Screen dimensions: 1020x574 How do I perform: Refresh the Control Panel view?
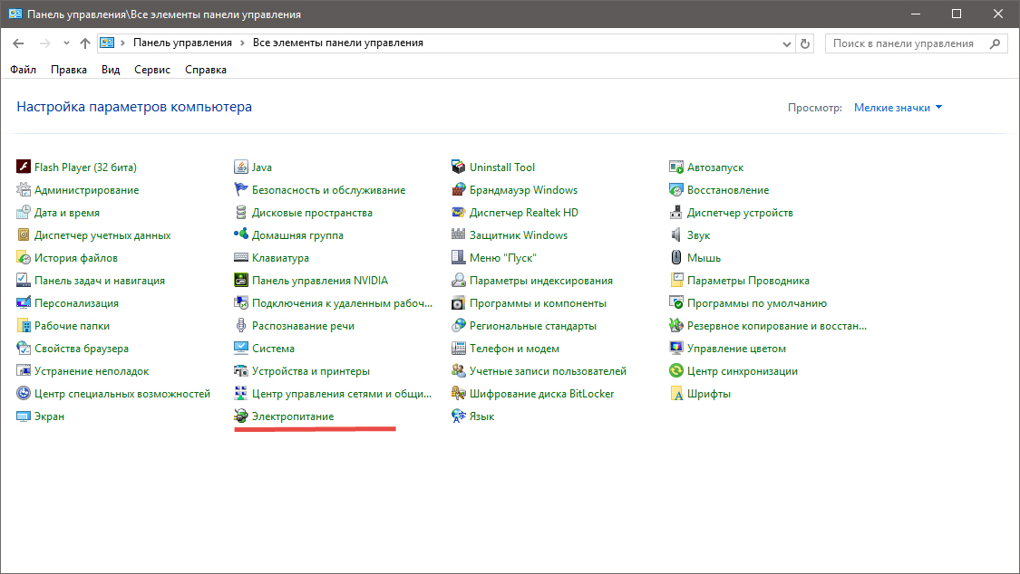[805, 43]
